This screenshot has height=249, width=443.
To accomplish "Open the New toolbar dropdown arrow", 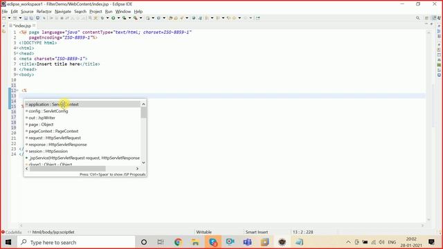I will [x=9, y=18].
